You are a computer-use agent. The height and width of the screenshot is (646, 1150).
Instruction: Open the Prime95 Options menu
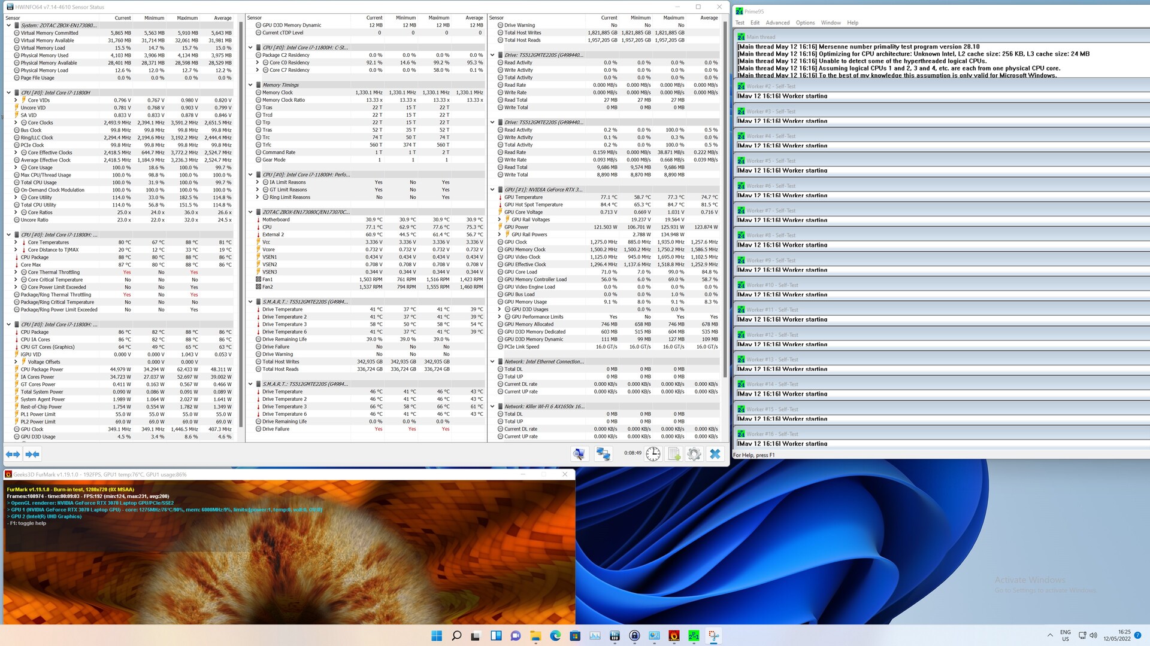tap(805, 23)
